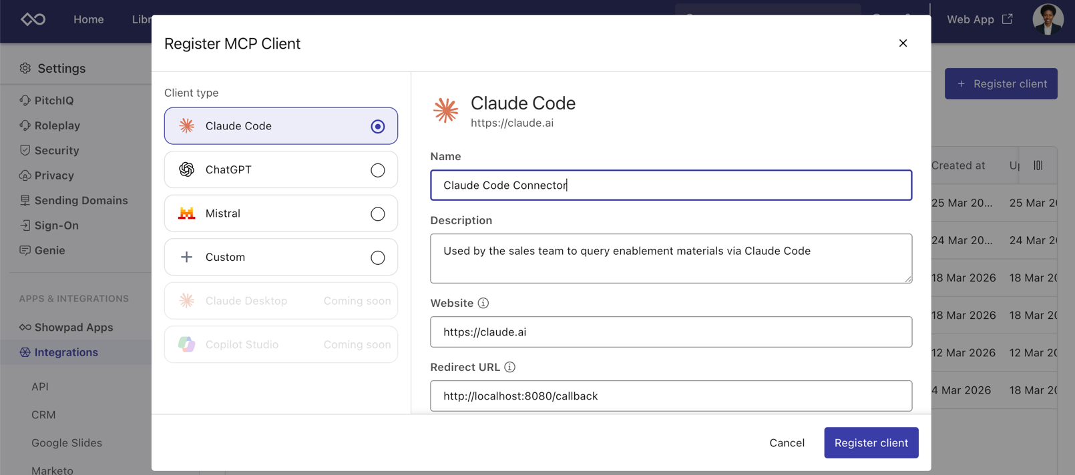Click the Roleplay sidebar icon

point(25,125)
